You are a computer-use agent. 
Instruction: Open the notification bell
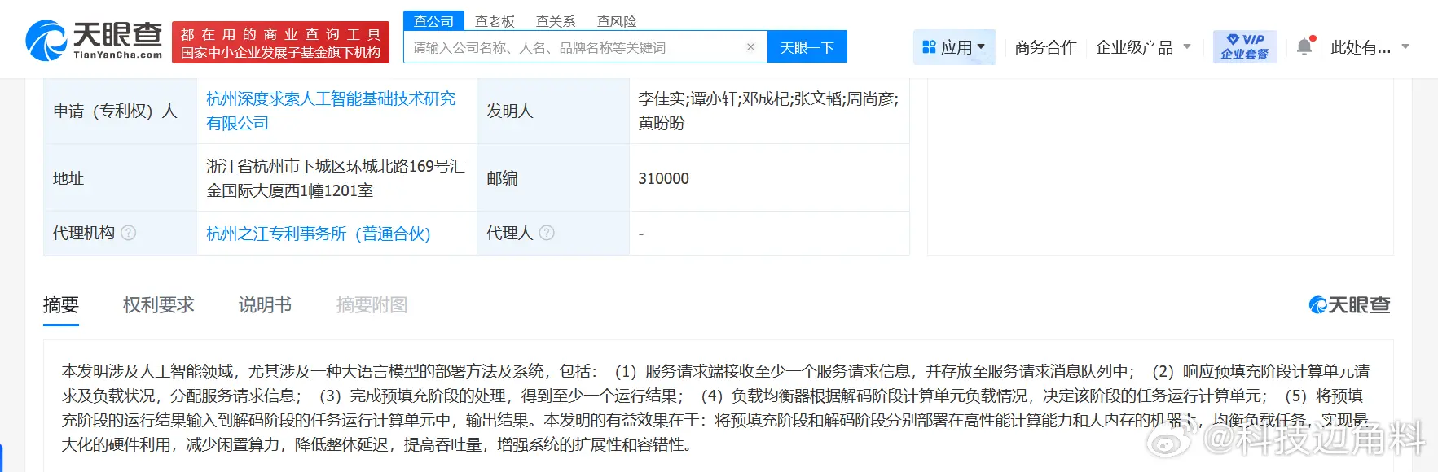click(1305, 46)
